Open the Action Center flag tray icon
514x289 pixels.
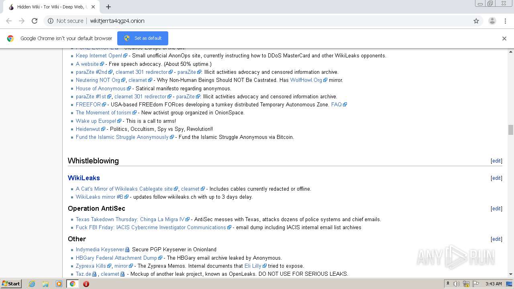click(475, 284)
